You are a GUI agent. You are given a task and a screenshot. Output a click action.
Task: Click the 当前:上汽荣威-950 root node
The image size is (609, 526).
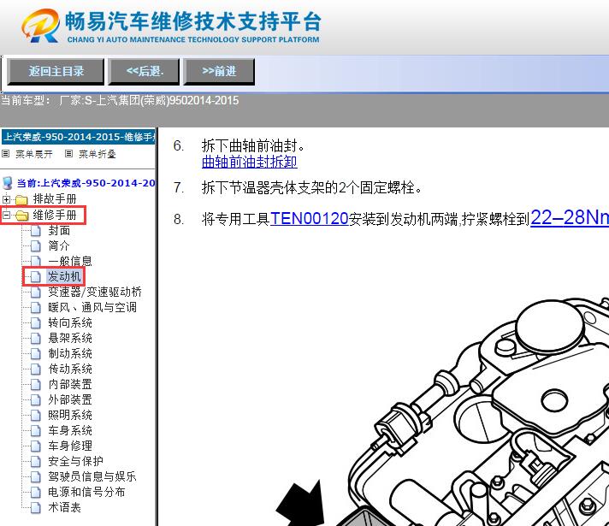[86, 183]
